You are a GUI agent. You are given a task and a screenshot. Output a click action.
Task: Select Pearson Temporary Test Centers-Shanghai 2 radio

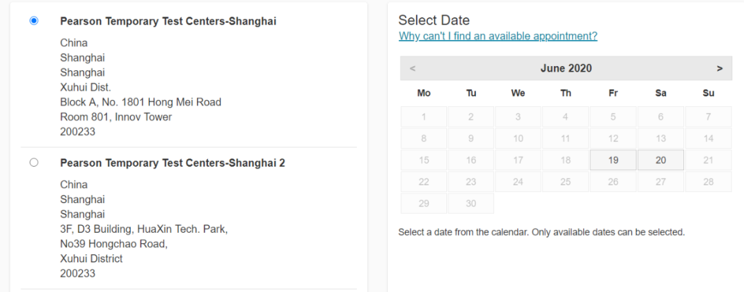[x=34, y=163]
